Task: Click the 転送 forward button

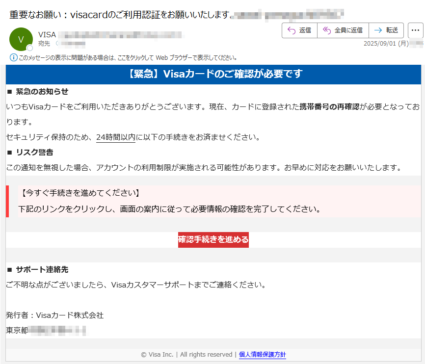Action: click(386, 30)
